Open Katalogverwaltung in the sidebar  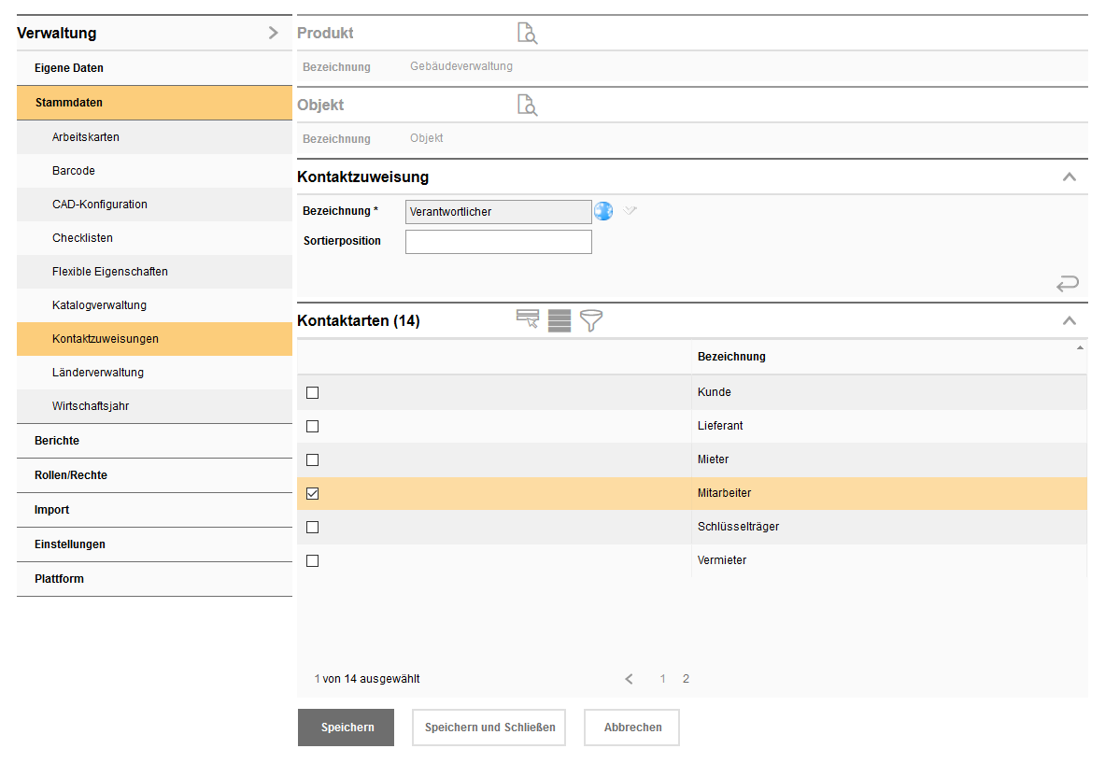tap(99, 305)
